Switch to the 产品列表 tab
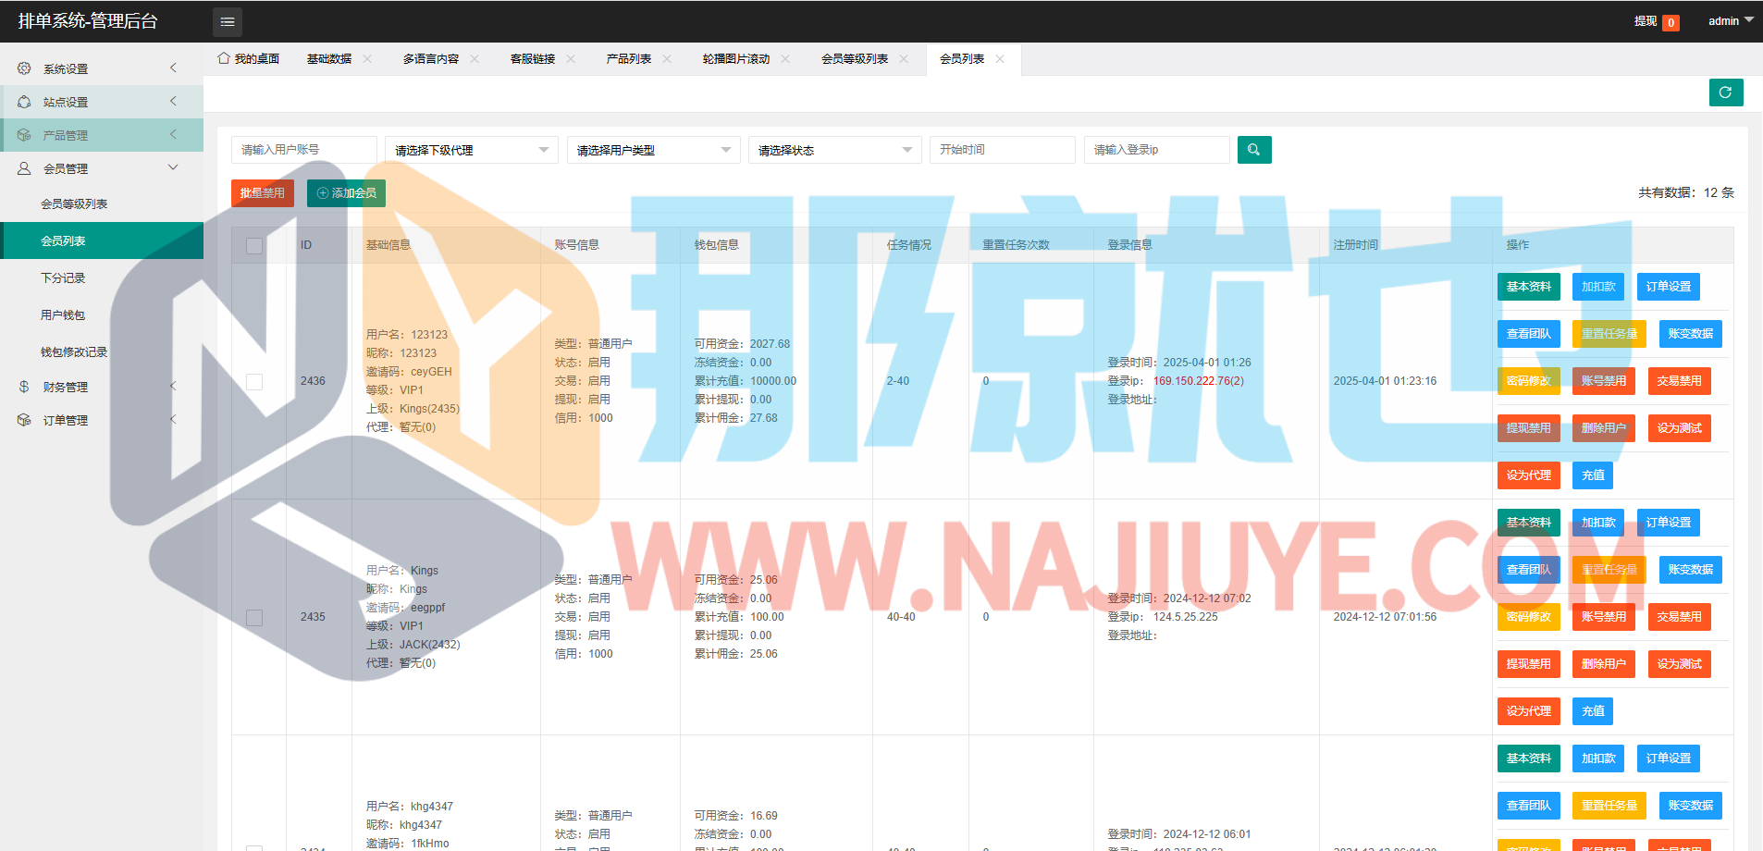The image size is (1763, 851). (x=629, y=59)
